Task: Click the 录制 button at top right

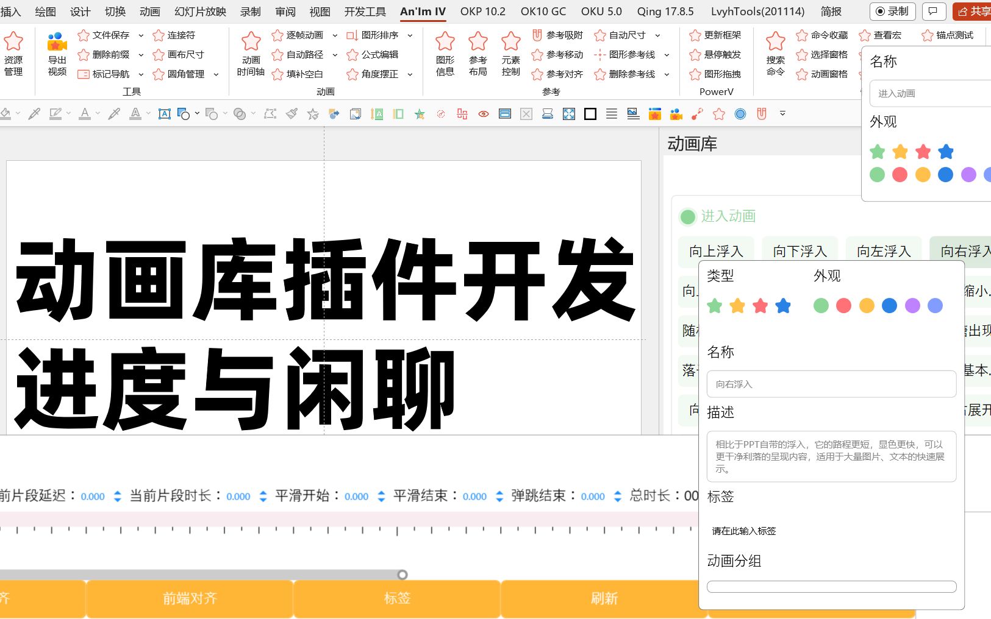Action: tap(892, 11)
